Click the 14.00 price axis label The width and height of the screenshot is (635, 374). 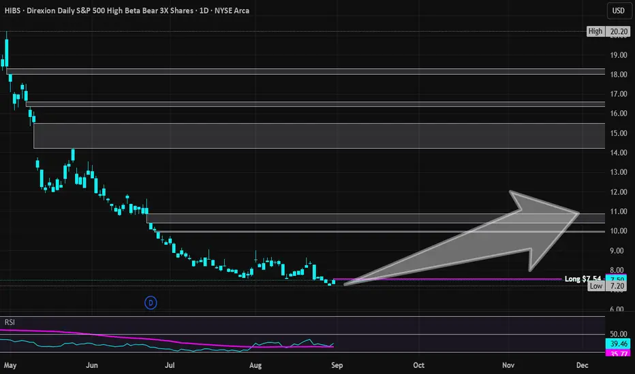[619, 152]
